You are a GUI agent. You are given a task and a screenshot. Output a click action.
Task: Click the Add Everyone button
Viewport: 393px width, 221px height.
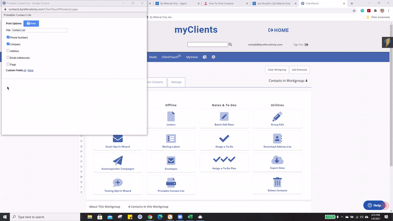[299, 70]
